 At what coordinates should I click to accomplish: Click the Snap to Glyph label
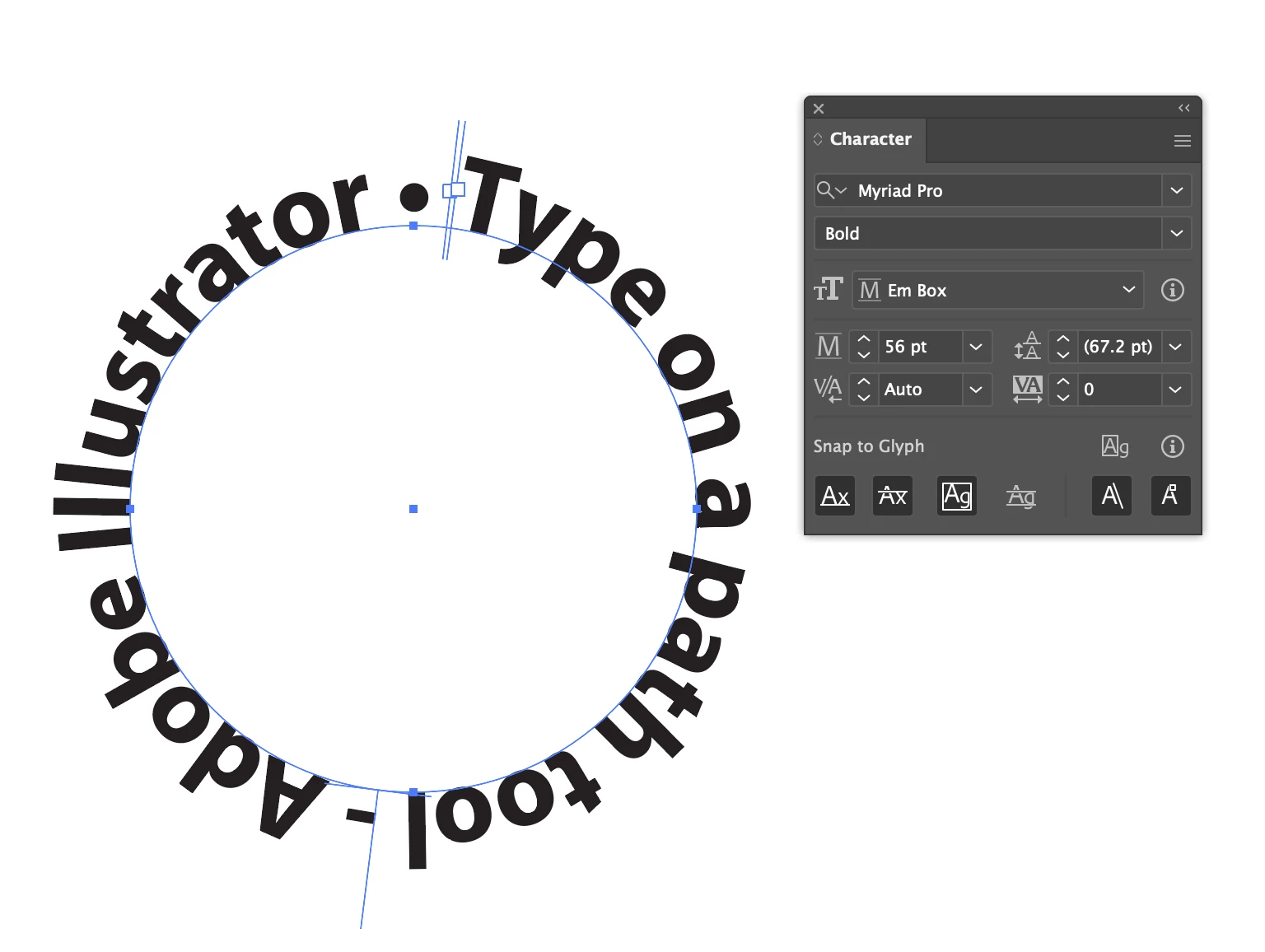869,446
